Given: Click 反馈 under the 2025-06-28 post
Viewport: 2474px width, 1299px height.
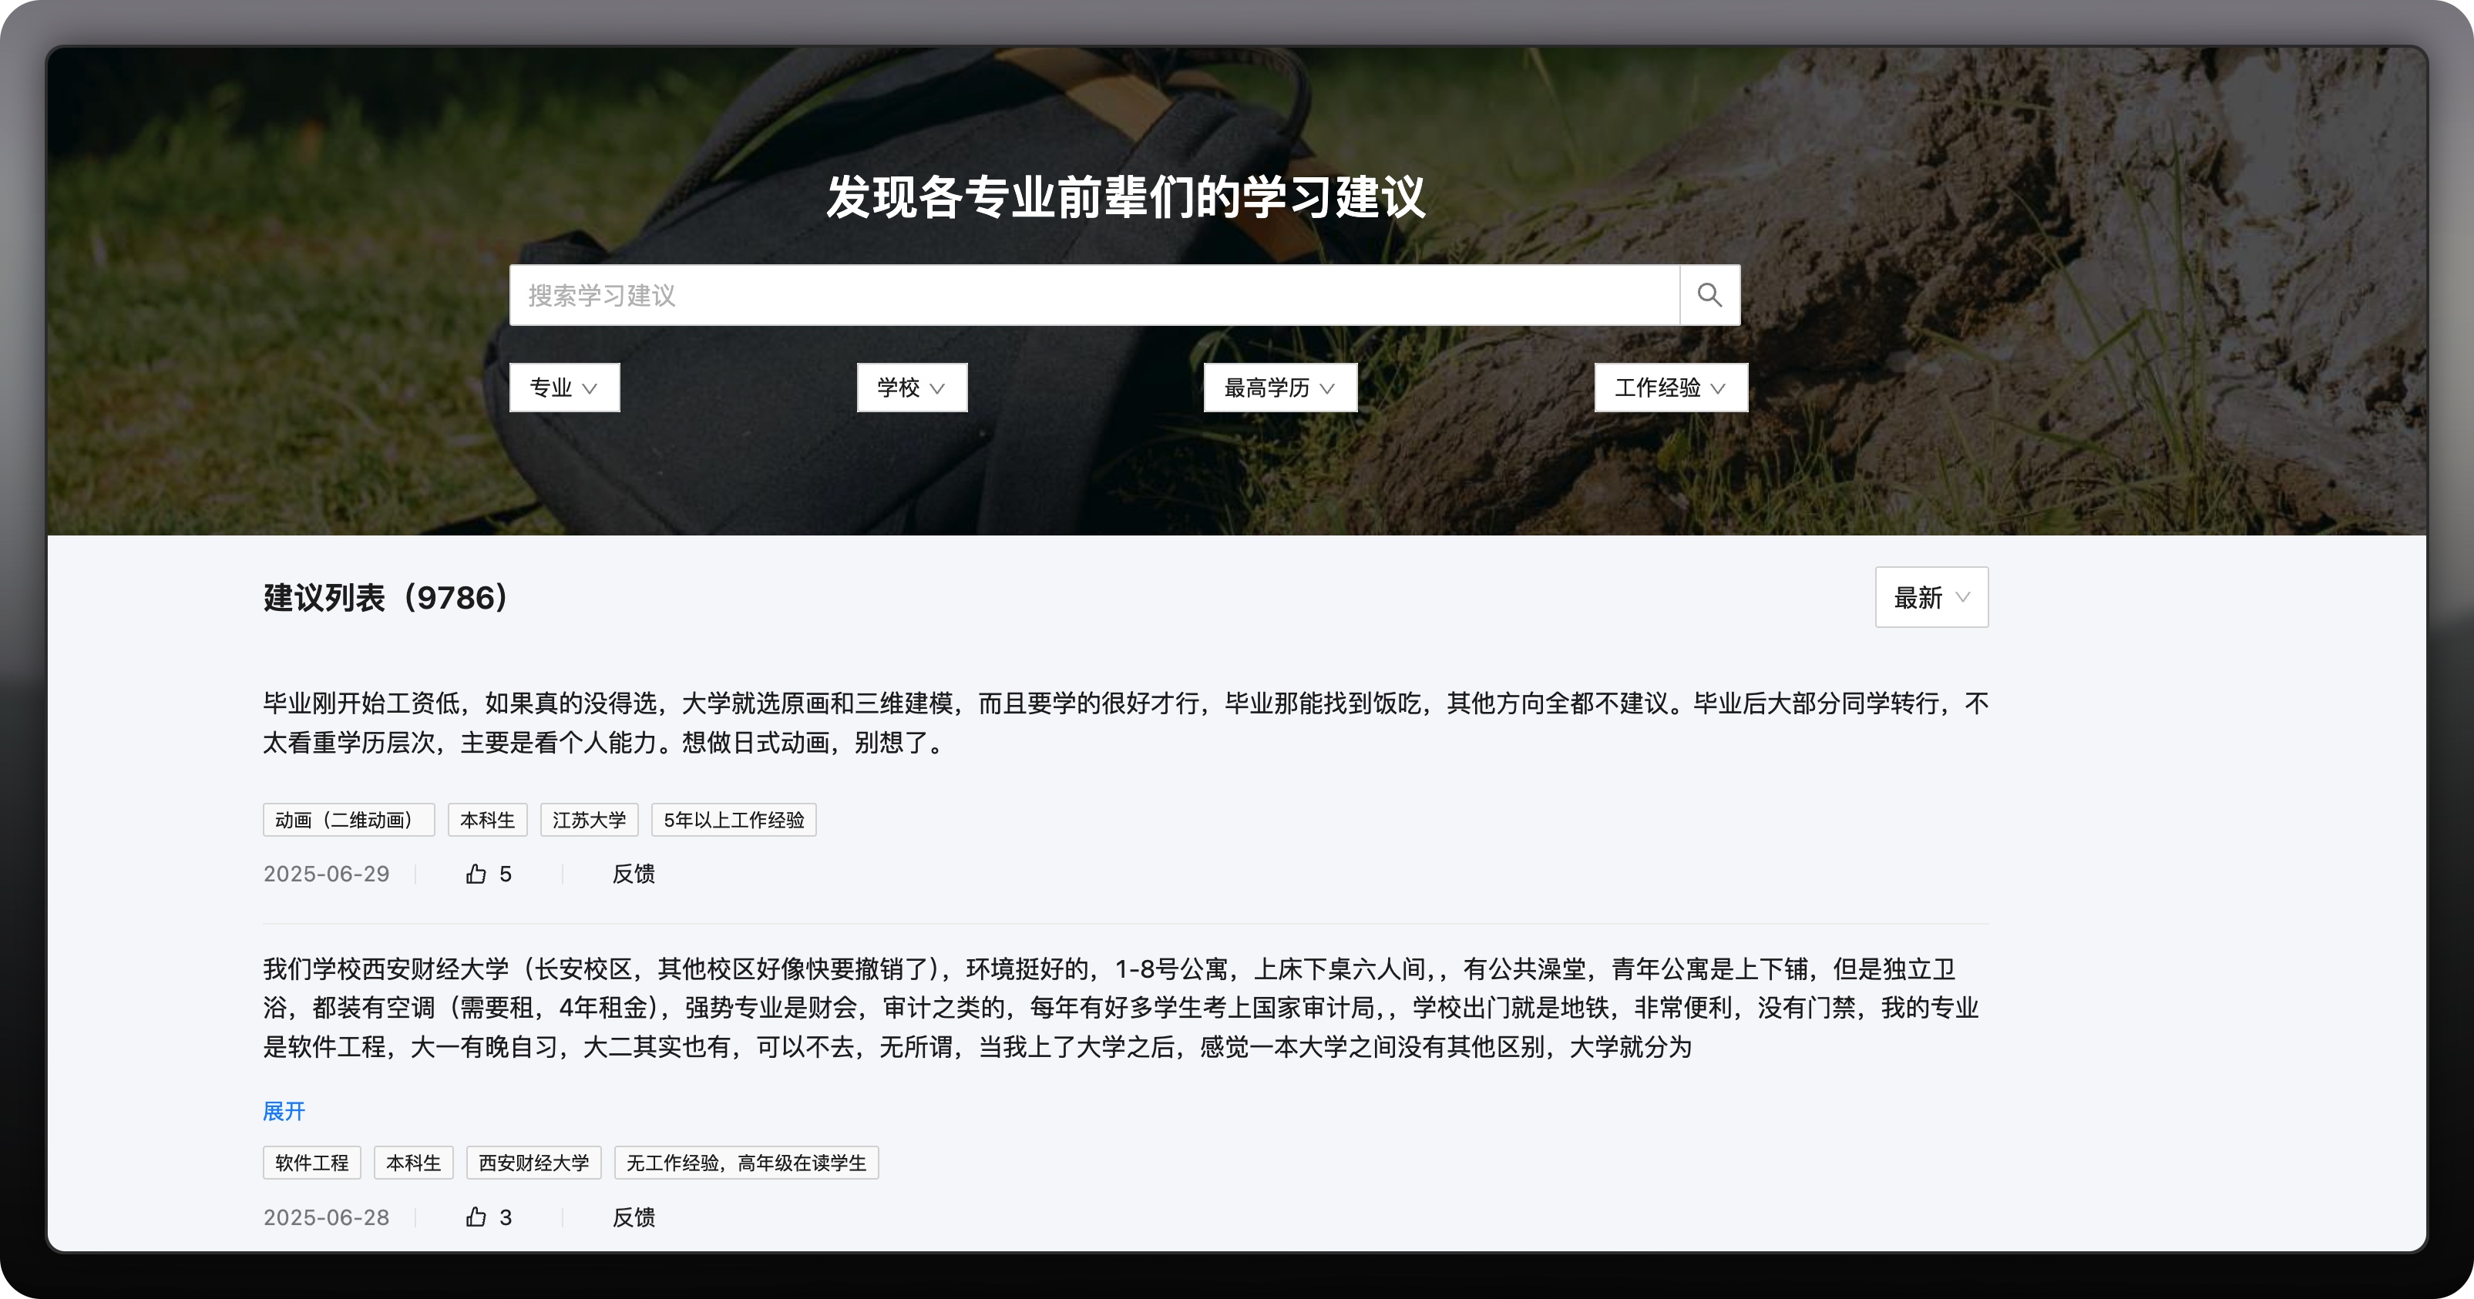Looking at the screenshot, I should pos(633,1217).
